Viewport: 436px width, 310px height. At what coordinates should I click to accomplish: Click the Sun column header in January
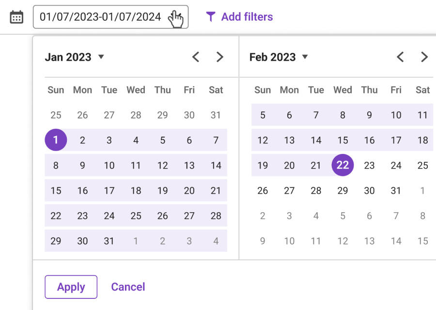coord(56,90)
